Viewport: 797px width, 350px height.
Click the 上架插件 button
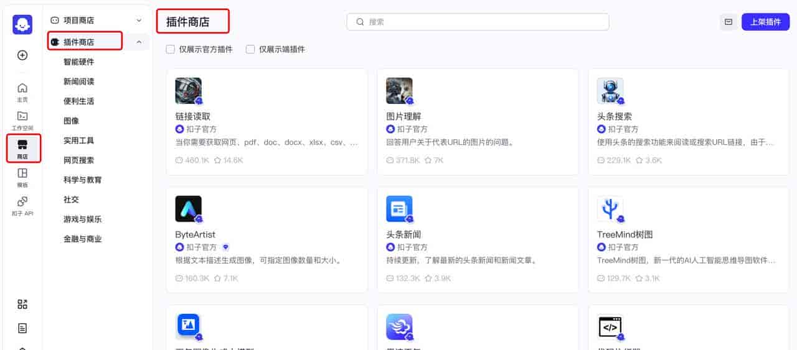click(765, 22)
